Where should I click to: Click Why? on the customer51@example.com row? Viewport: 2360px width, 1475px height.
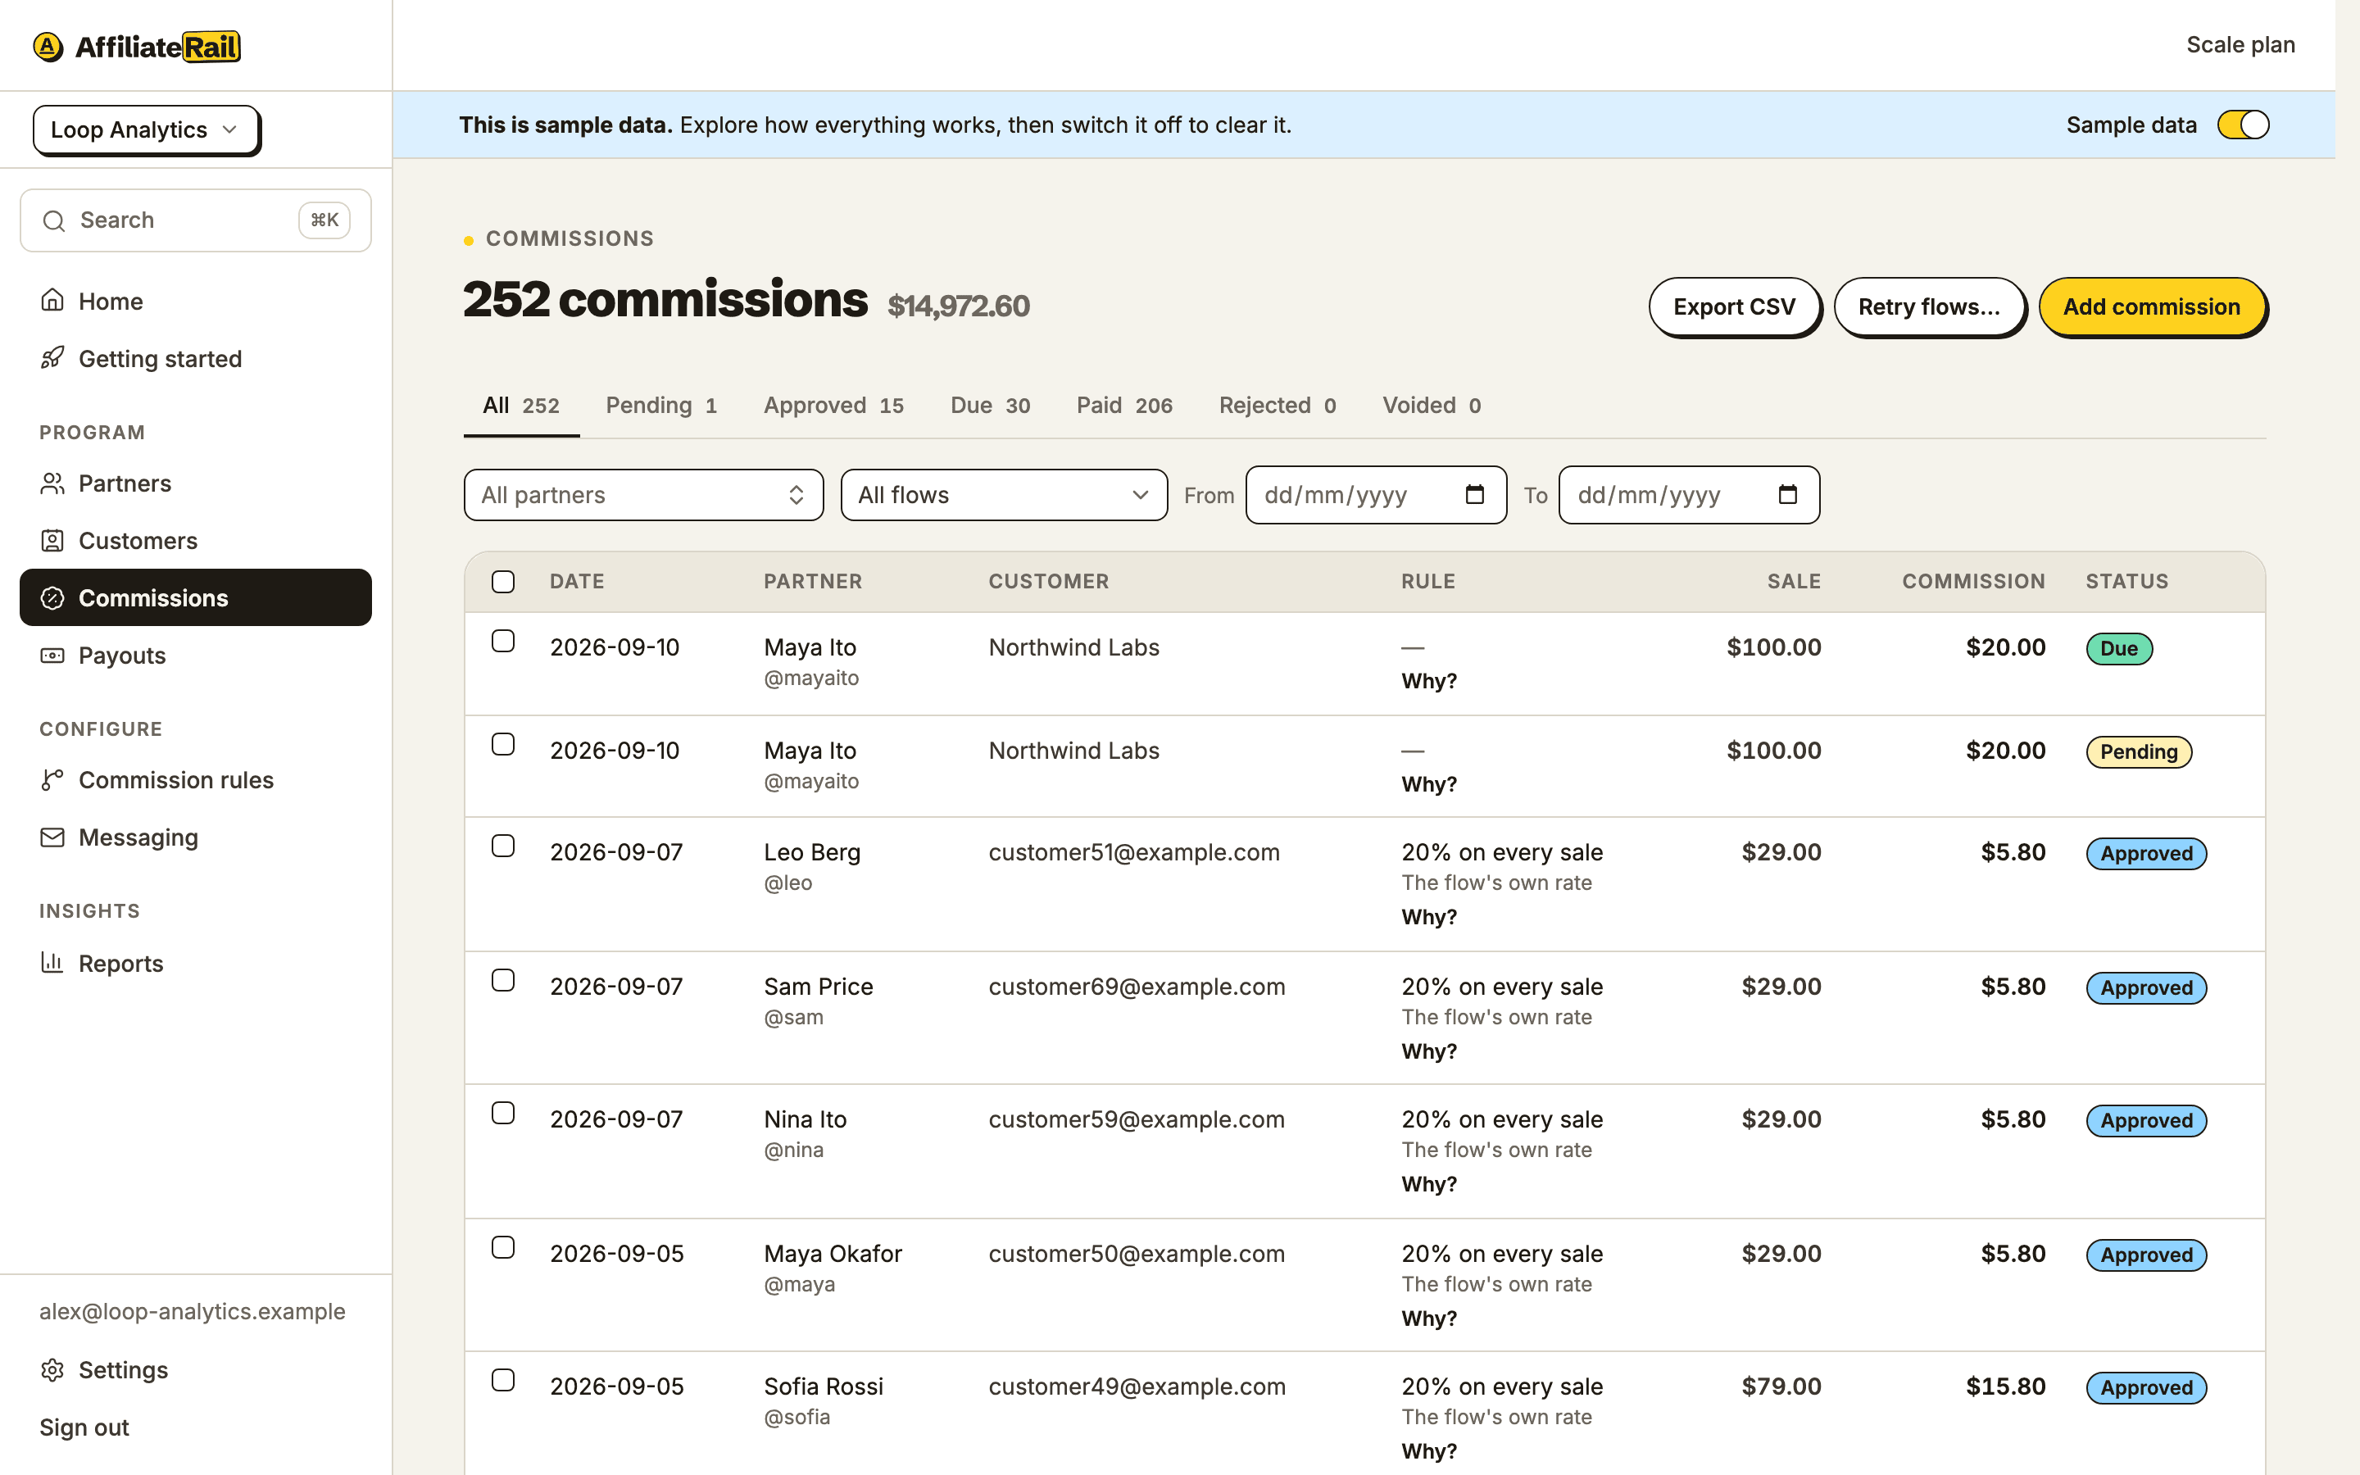point(1428,917)
